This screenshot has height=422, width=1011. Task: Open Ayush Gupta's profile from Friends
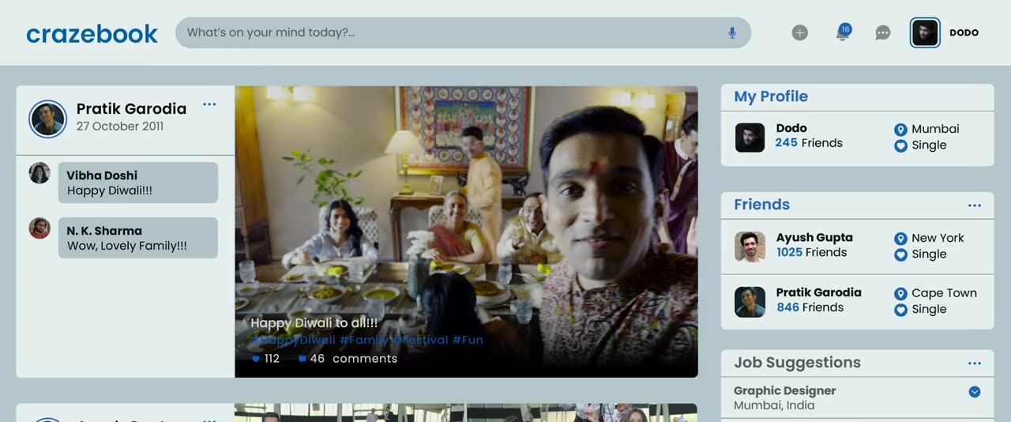pyautogui.click(x=814, y=238)
